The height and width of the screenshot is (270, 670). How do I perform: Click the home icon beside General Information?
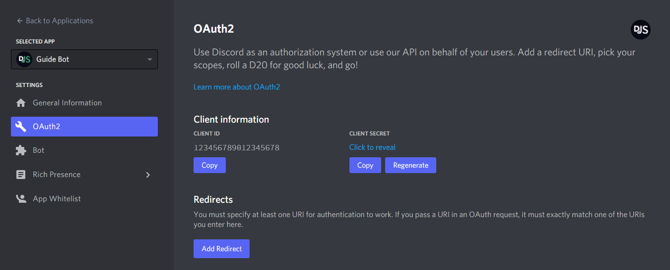click(21, 103)
